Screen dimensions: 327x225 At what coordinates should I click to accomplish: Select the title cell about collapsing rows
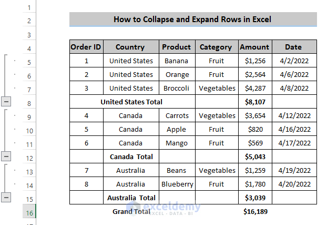pos(192,19)
